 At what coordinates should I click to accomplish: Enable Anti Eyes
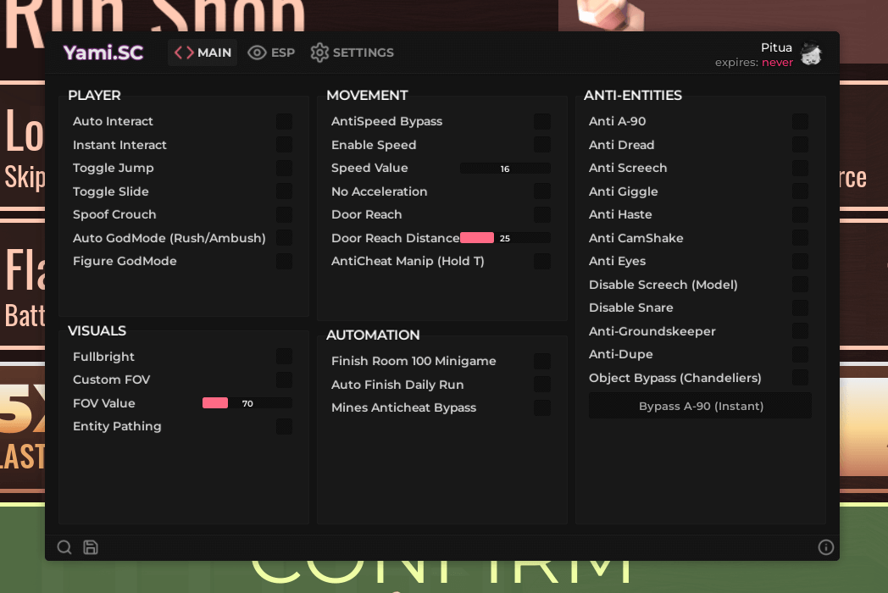pyautogui.click(x=800, y=261)
